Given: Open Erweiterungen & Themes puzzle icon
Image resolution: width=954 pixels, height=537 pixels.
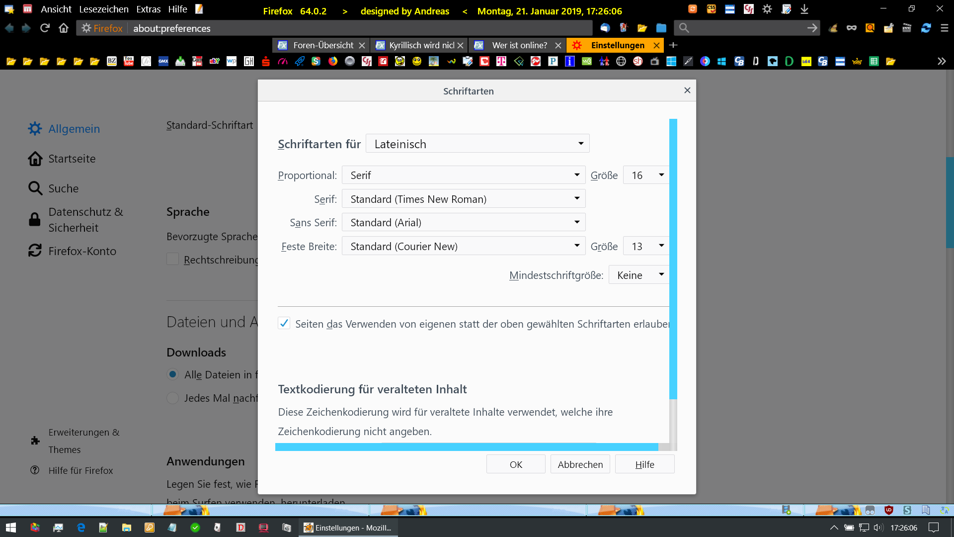Looking at the screenshot, I should 35,441.
